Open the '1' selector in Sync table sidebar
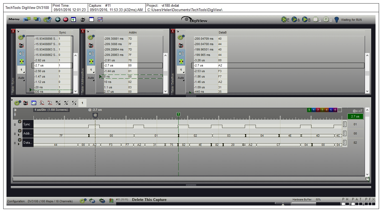 coord(21,70)
